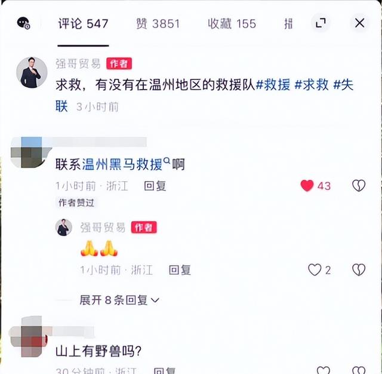Image resolution: width=382 pixels, height=374 pixels.
Task: Like the 山上有野兽吗 comment
Action: (x=323, y=370)
